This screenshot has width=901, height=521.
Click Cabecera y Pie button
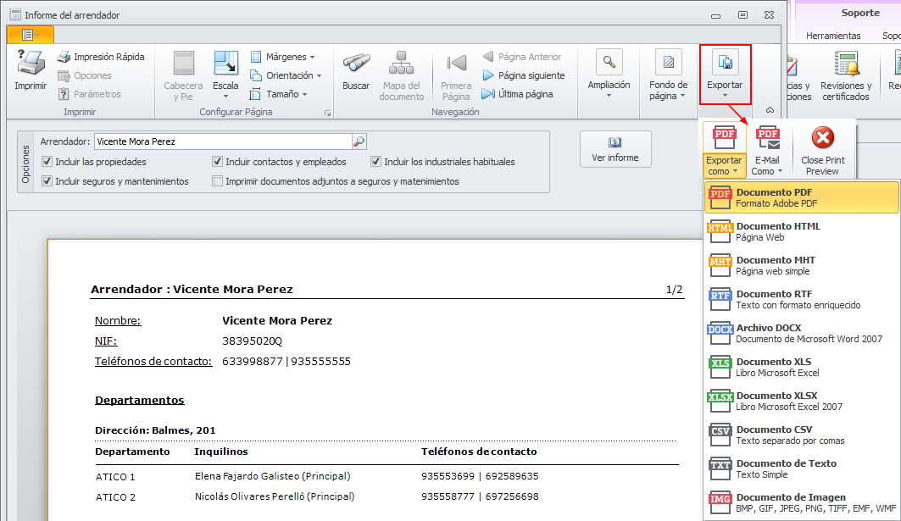(x=183, y=75)
